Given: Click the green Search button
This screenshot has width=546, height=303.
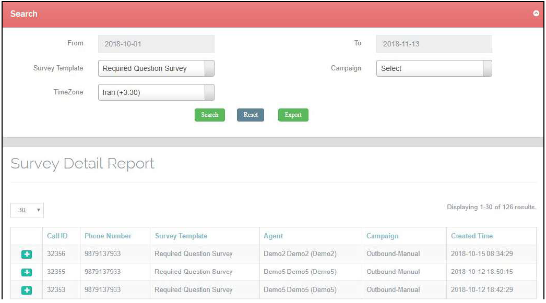Looking at the screenshot, I should pos(209,115).
